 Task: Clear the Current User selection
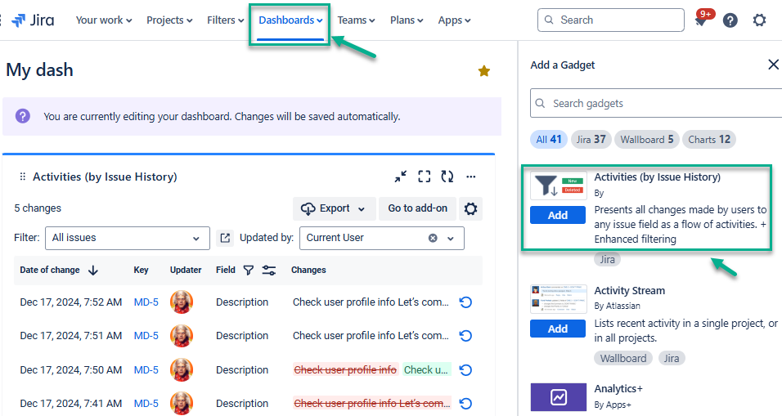(433, 238)
